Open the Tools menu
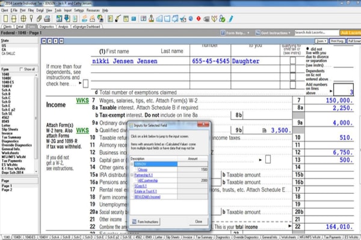Screen dimensions: 361x240 click(x=58, y=10)
